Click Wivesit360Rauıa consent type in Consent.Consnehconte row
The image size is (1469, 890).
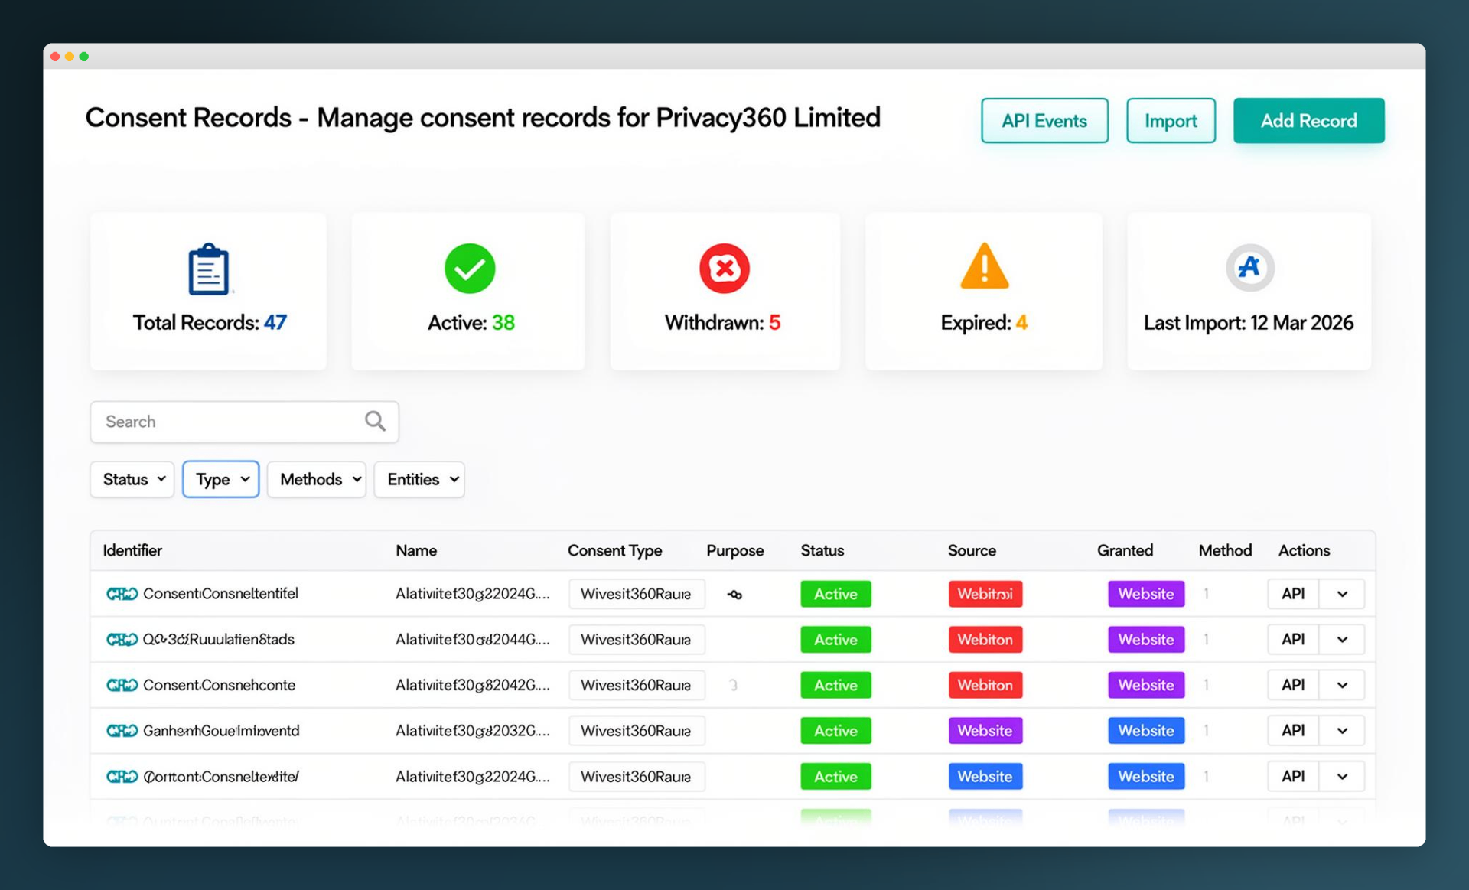[637, 685]
